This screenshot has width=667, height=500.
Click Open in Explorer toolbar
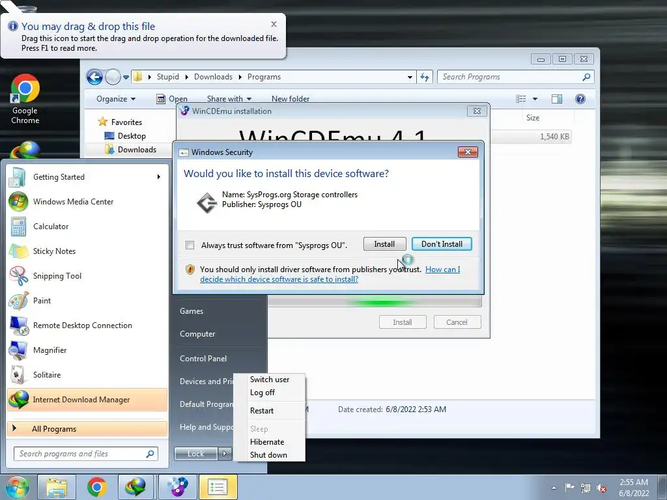click(x=172, y=99)
